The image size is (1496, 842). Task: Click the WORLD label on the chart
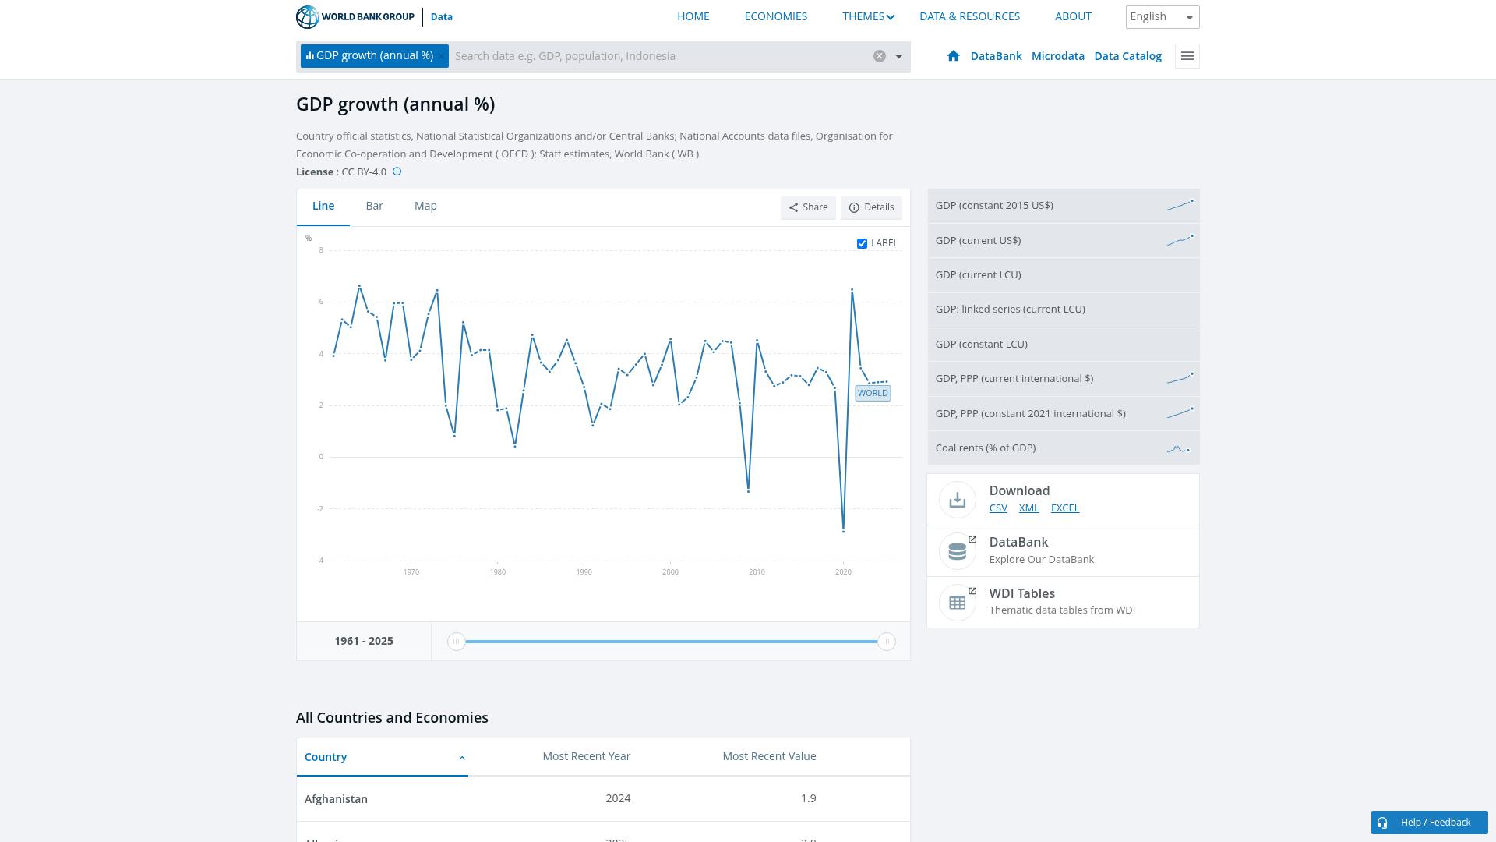coord(873,393)
